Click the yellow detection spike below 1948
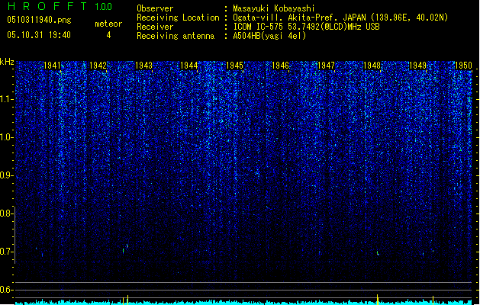This screenshot has height=305, width=480. coord(378,300)
